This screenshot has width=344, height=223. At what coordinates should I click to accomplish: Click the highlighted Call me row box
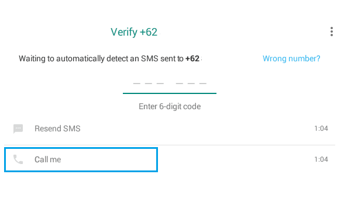click(x=81, y=159)
